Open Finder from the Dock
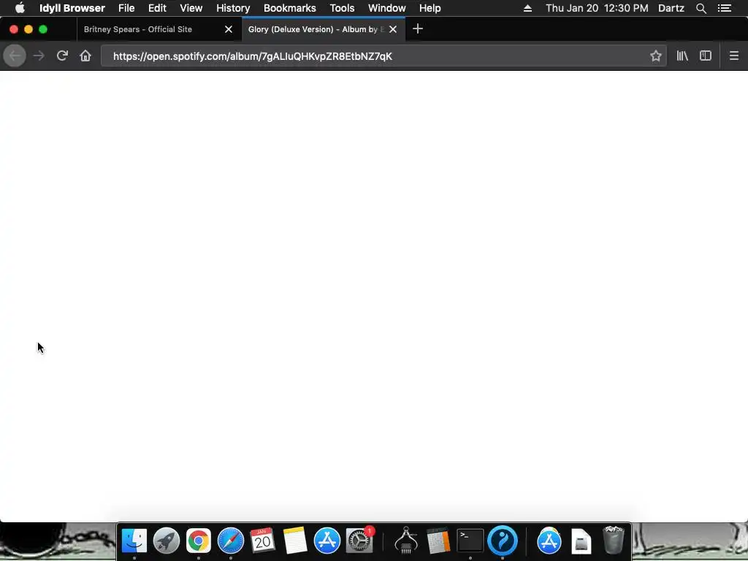 [x=134, y=541]
